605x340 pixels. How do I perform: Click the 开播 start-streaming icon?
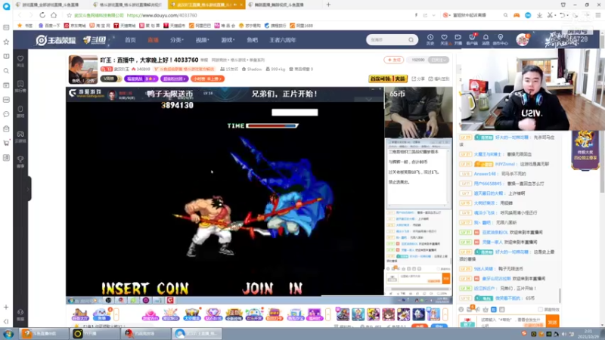click(x=458, y=39)
